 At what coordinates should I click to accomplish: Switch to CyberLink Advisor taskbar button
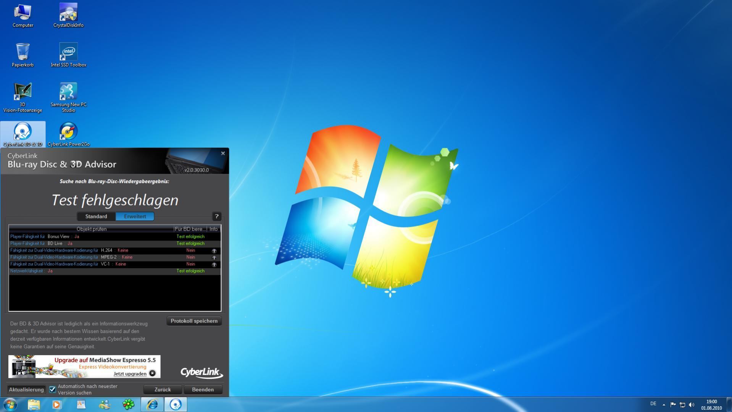176,404
